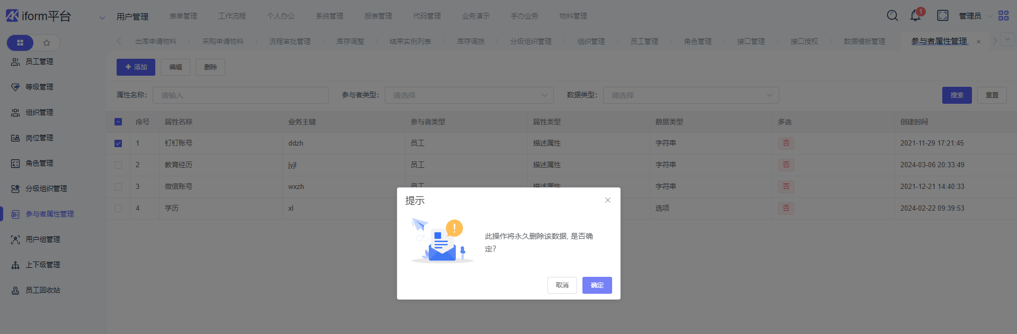Click 取消 to cancel deletion
Viewport: 1017px width, 334px height.
562,285
